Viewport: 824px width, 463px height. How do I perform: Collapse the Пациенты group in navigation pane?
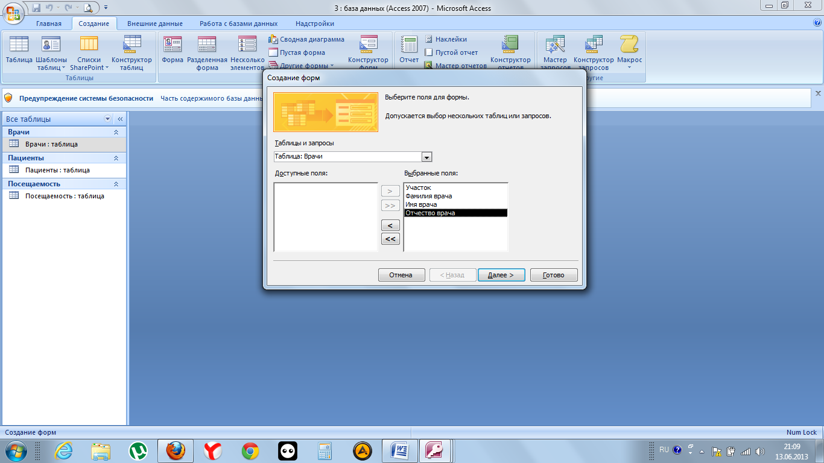pyautogui.click(x=116, y=158)
